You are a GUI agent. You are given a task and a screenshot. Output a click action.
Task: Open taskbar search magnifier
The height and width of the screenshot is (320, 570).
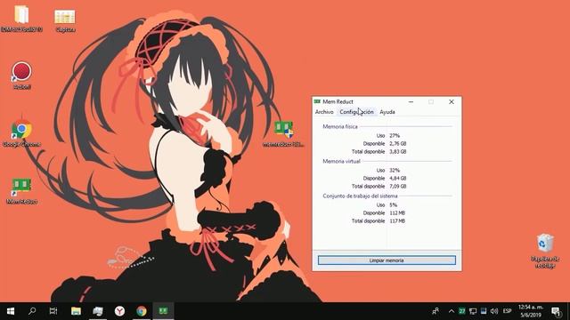(32, 311)
